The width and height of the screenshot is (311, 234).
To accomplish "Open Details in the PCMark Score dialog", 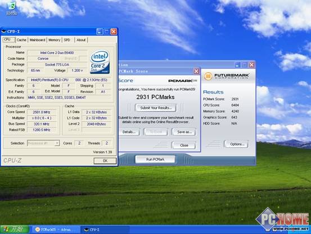I will (129, 132).
